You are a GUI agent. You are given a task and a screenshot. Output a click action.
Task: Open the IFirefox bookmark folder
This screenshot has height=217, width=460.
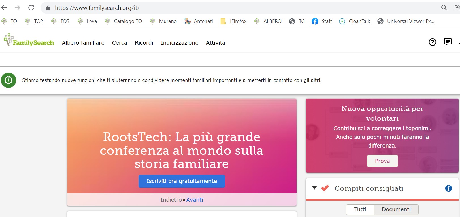(x=234, y=21)
